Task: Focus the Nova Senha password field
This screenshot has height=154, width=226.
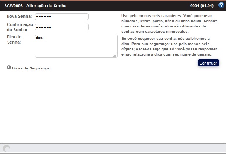Action: coord(61,17)
